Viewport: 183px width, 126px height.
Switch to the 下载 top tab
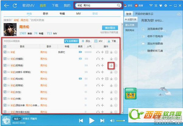(55, 5)
